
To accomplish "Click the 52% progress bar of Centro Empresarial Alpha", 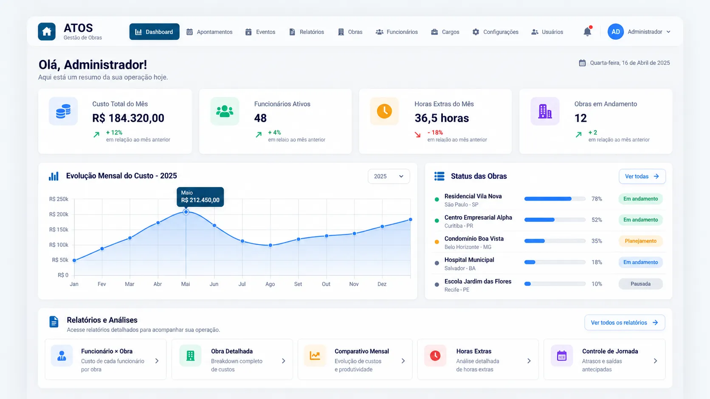I will (x=555, y=220).
